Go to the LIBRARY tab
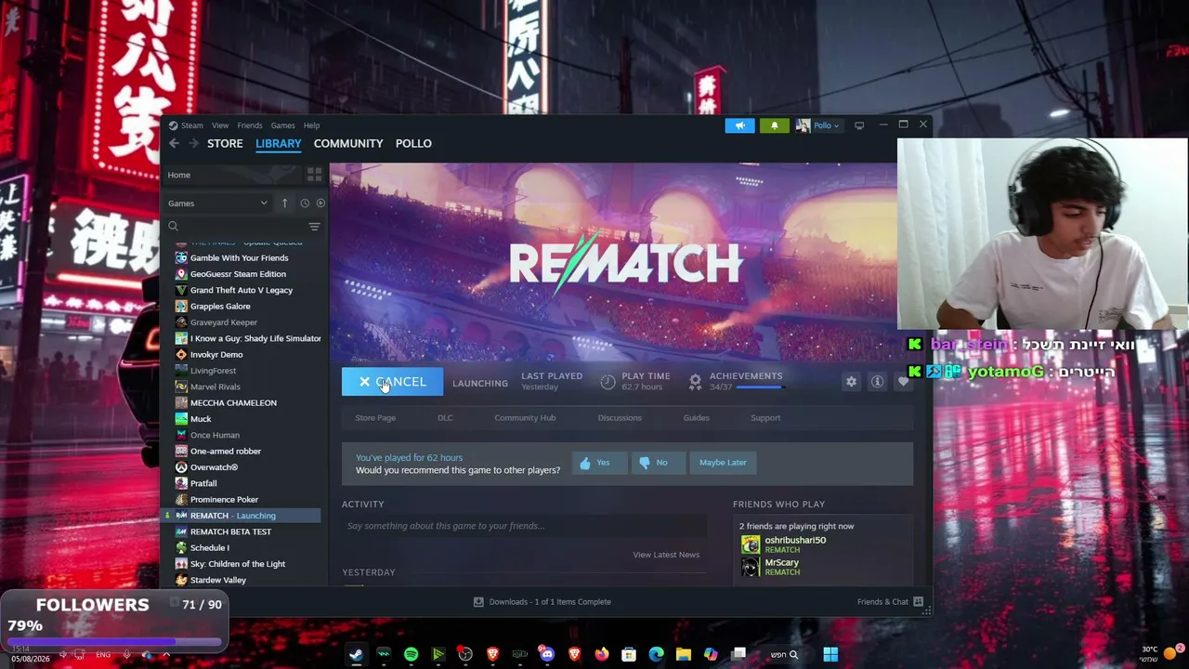The image size is (1189, 669). (x=279, y=143)
